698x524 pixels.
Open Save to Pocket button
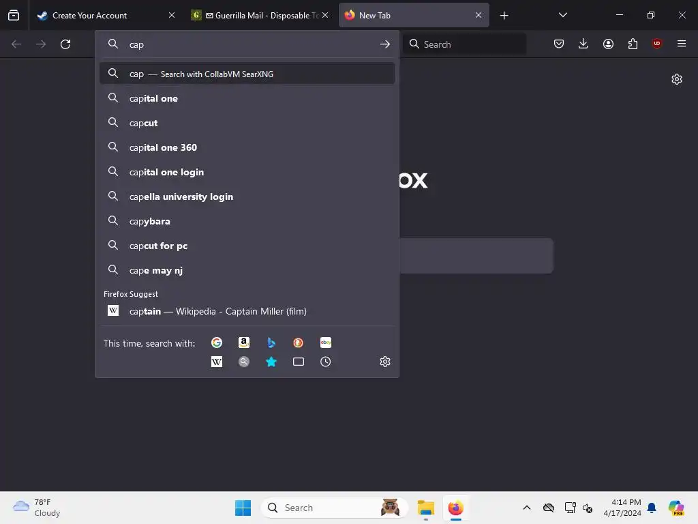point(559,44)
